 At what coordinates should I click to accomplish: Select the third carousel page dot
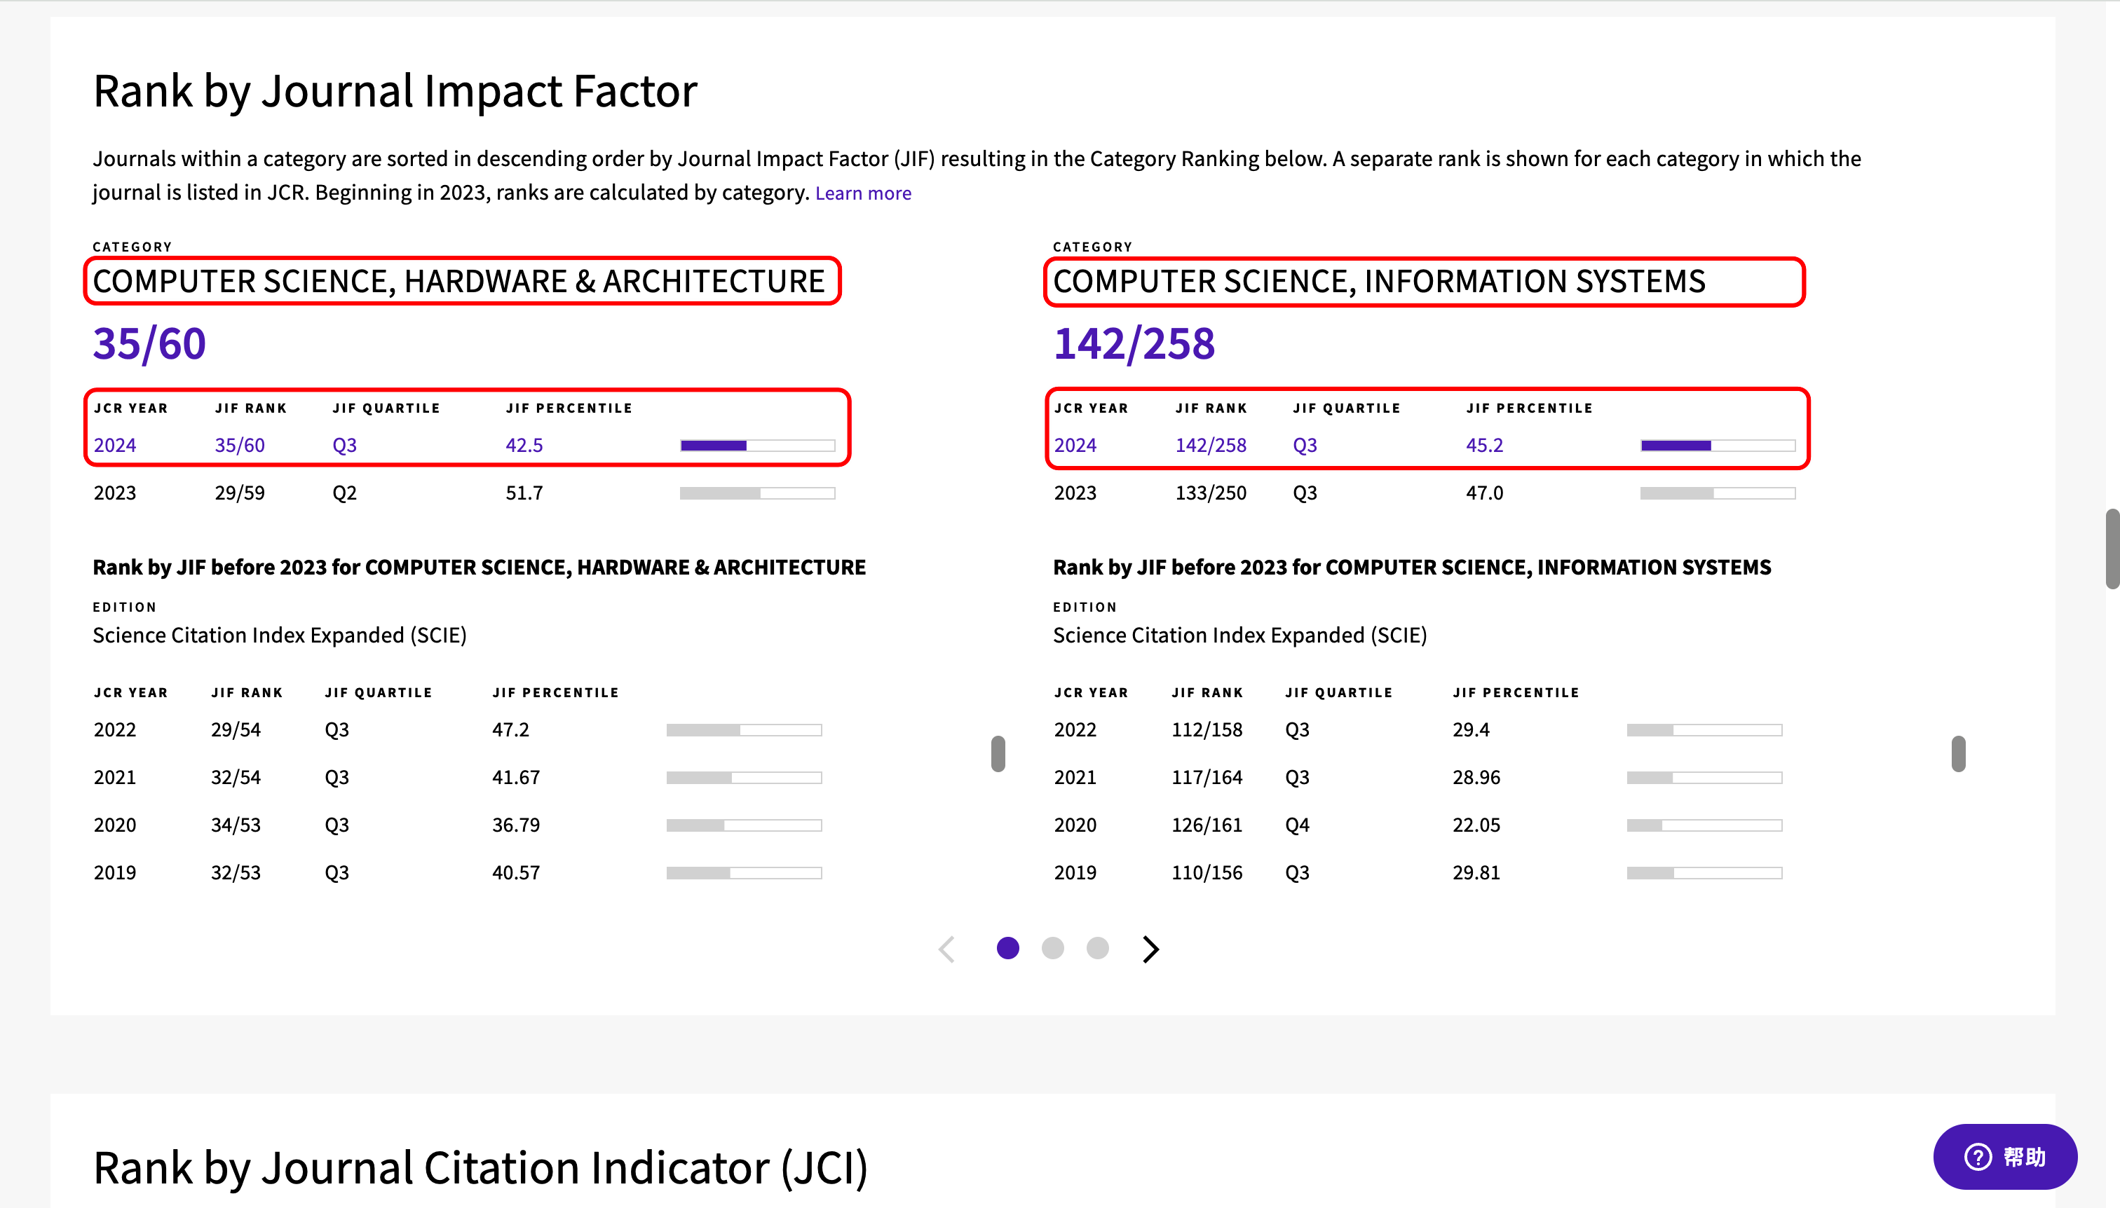pyautogui.click(x=1097, y=948)
